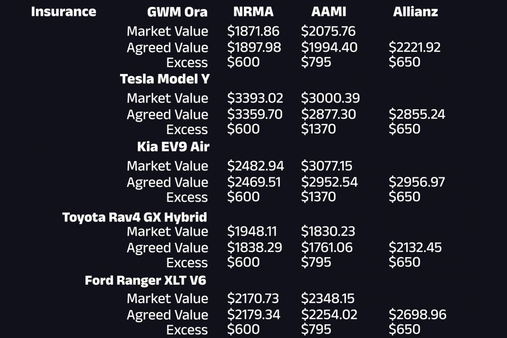
Task: Select the NRMA column header
Action: tap(253, 12)
